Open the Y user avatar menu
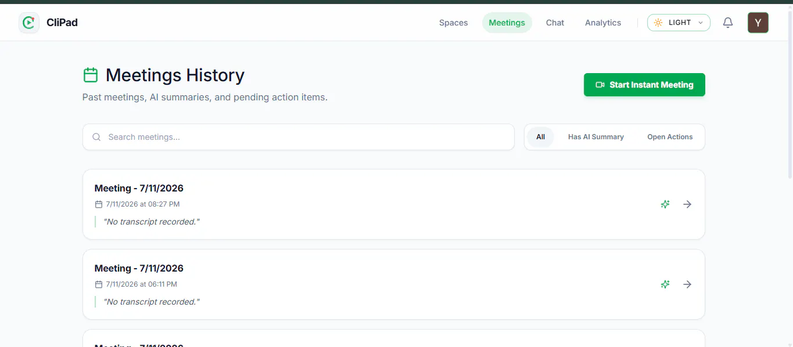This screenshot has height=347, width=793. (x=758, y=23)
